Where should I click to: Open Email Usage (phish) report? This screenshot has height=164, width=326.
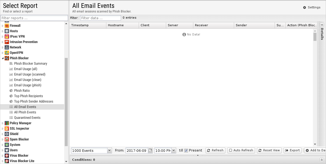pos(28,85)
